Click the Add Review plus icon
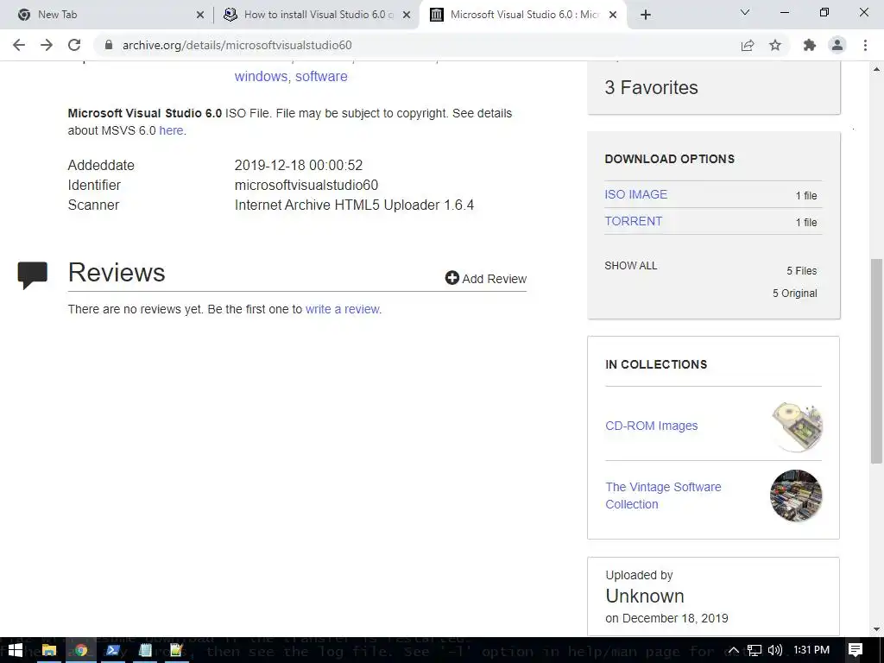This screenshot has height=663, width=884. (451, 278)
